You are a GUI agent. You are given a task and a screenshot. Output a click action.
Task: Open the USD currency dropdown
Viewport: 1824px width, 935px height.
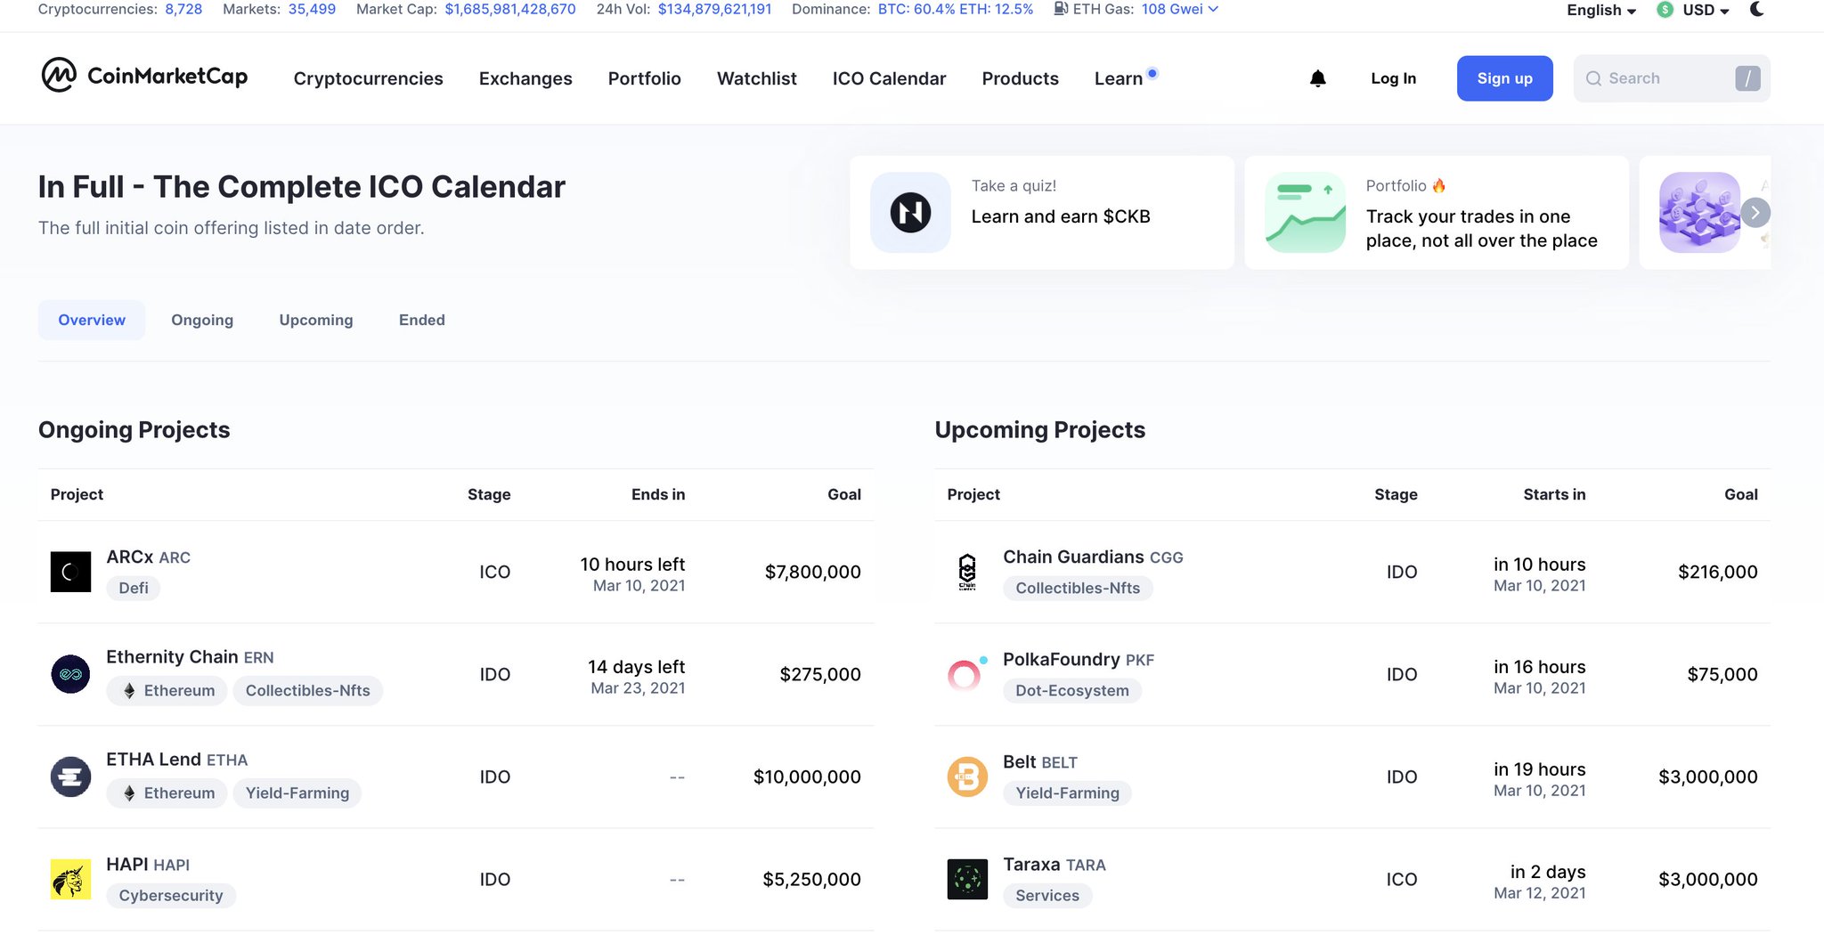coord(1706,10)
